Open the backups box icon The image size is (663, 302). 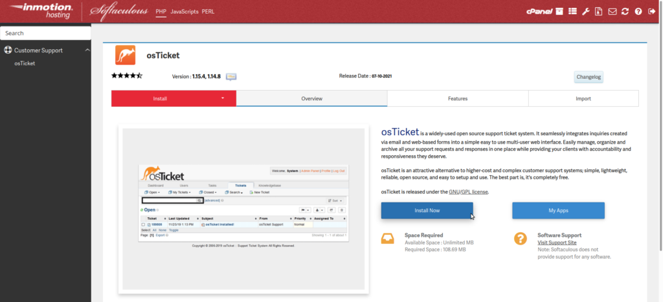[559, 12]
